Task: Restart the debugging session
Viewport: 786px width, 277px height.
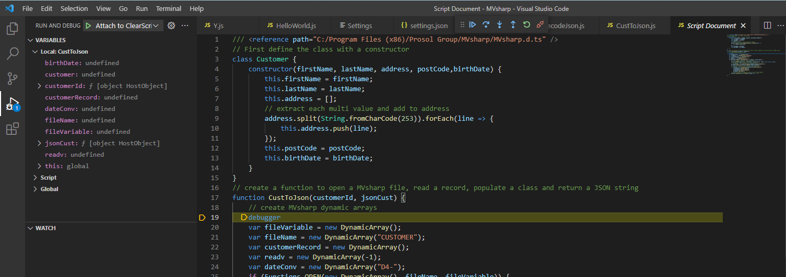Action: (x=526, y=24)
